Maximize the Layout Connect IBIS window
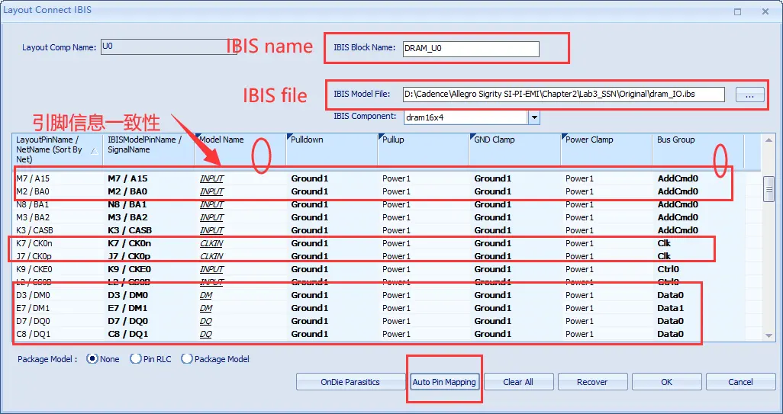The width and height of the screenshot is (783, 414). [737, 11]
